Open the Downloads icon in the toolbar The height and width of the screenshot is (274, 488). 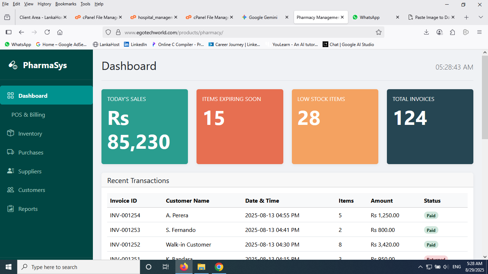[426, 32]
